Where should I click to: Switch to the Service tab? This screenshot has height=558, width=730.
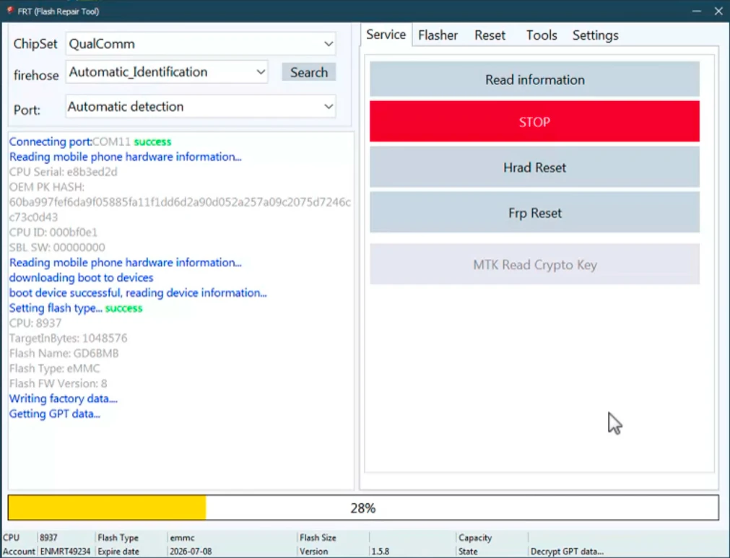tap(386, 35)
